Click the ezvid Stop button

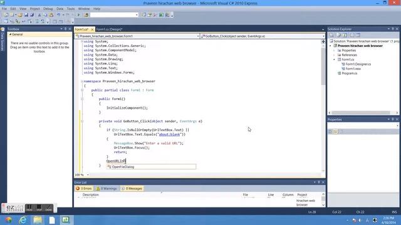(x=39, y=208)
